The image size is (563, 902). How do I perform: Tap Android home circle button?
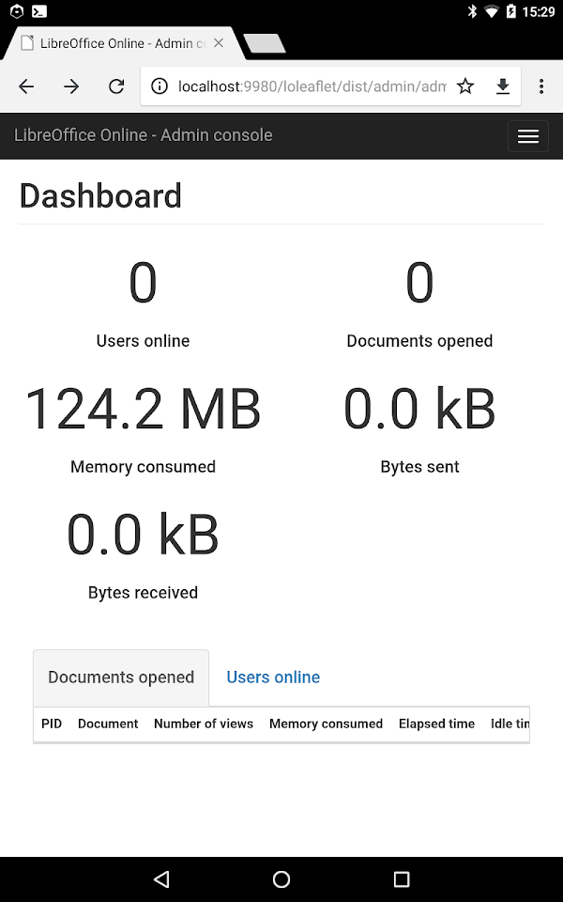(x=281, y=879)
